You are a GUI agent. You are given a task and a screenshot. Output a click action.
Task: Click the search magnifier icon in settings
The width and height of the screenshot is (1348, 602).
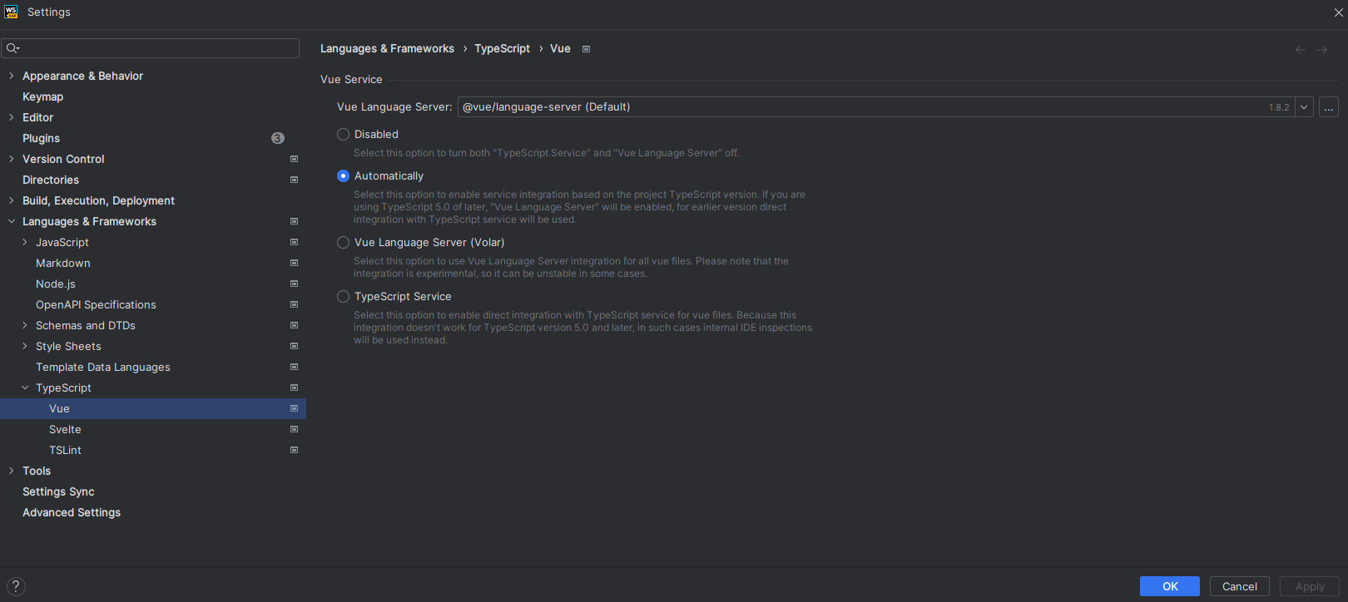(x=12, y=48)
